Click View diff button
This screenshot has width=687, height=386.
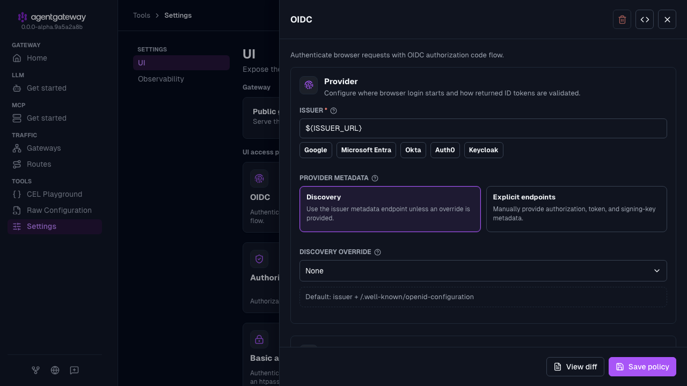point(575,367)
